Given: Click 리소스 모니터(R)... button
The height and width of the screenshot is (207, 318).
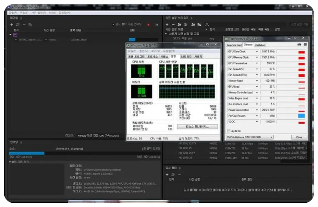Looking at the screenshot, I should point(197,127).
